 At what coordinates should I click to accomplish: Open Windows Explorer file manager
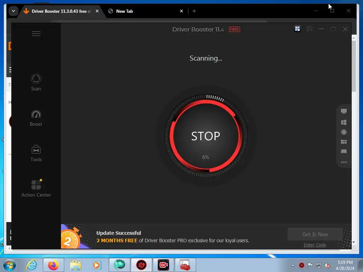tap(76, 265)
